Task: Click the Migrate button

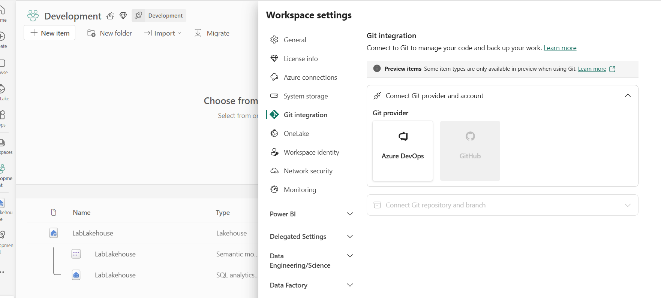Action: (212, 33)
